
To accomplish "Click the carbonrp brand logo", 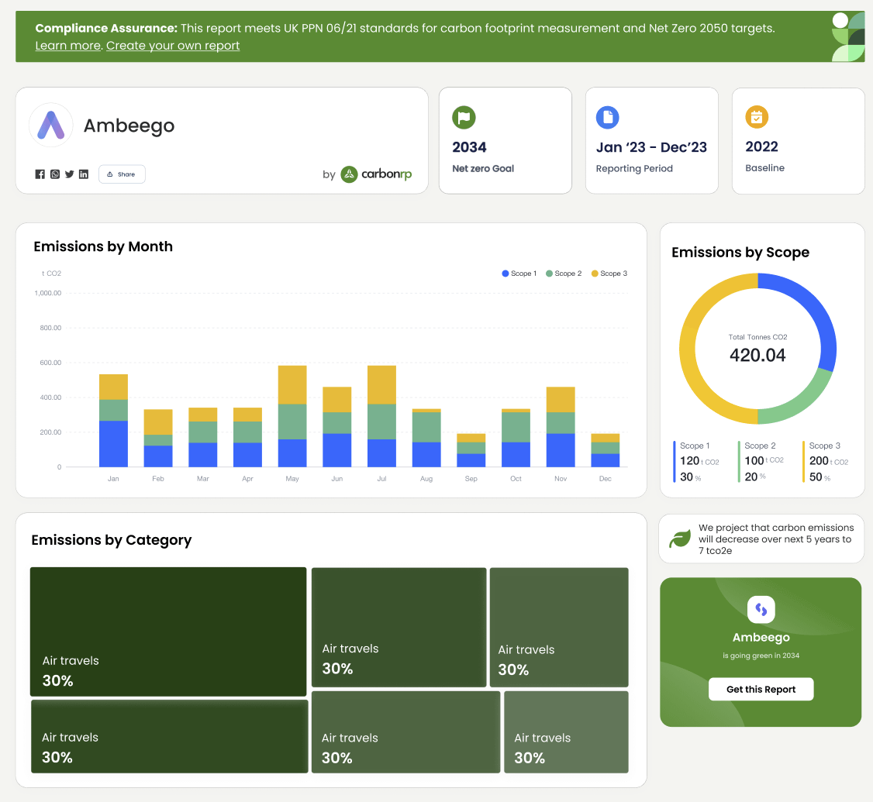I will tap(376, 174).
